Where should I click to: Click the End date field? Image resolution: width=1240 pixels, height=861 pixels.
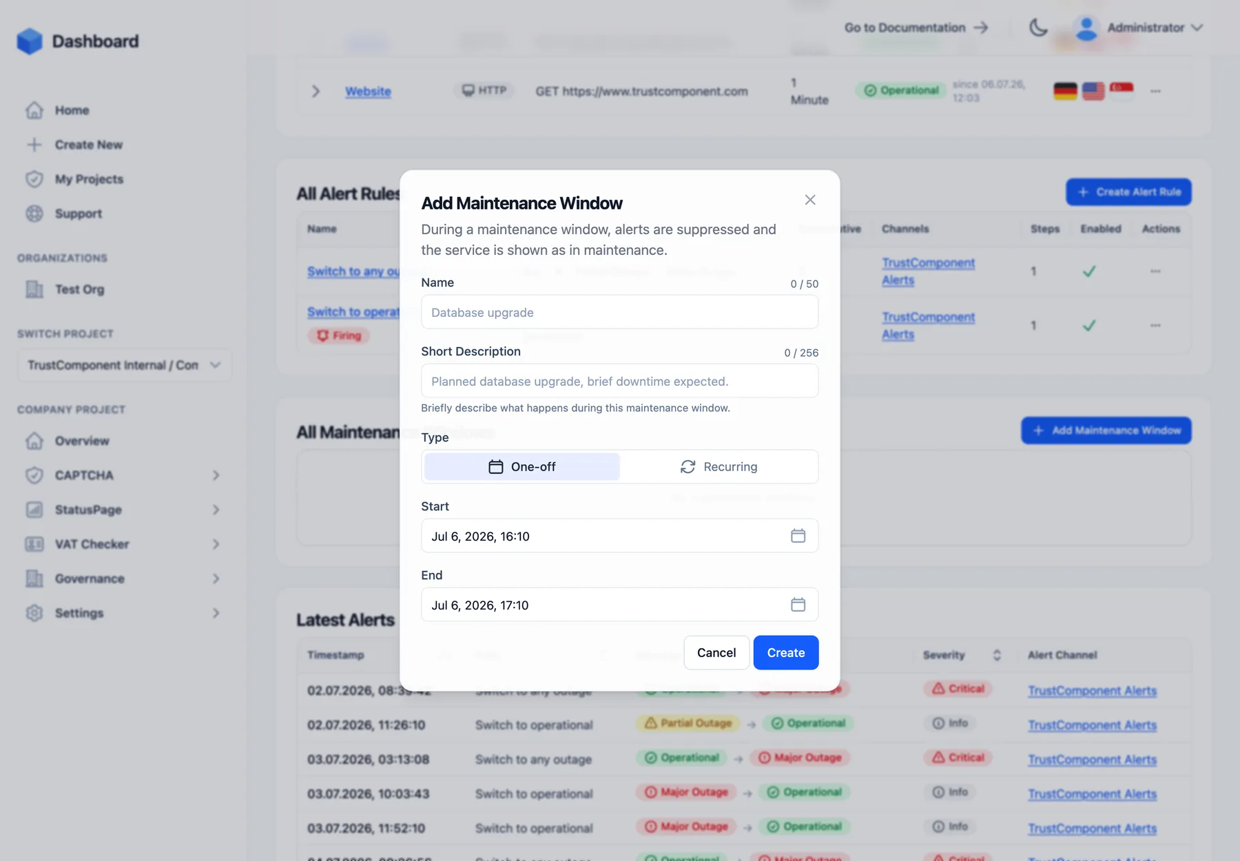619,605
